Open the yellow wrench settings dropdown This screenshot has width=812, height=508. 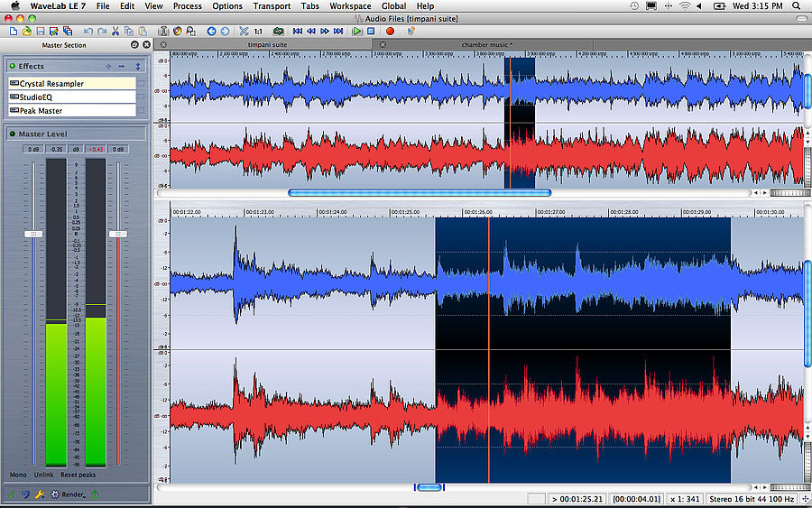click(x=40, y=494)
